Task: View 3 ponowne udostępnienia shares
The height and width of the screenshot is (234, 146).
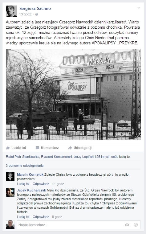Action: 25,166
